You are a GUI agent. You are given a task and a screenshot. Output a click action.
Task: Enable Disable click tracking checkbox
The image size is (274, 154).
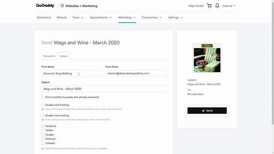coord(43,105)
